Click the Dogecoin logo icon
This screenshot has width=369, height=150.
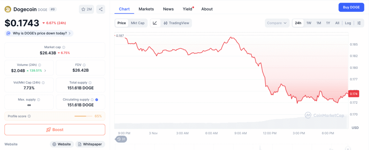click(x=8, y=9)
